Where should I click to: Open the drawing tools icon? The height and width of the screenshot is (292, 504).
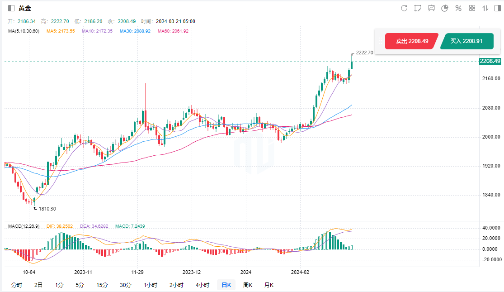click(418, 8)
